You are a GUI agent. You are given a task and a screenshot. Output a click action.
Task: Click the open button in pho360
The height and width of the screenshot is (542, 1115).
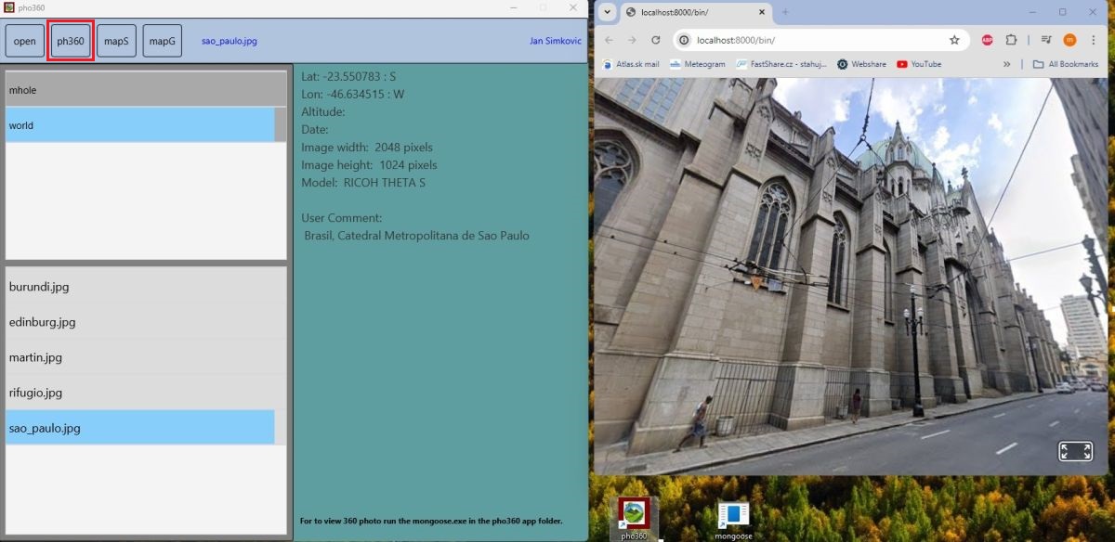tap(25, 41)
